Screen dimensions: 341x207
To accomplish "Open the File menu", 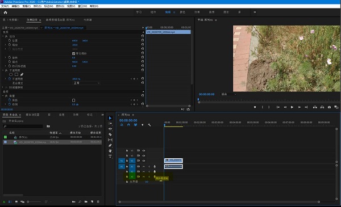I will coord(5,6).
